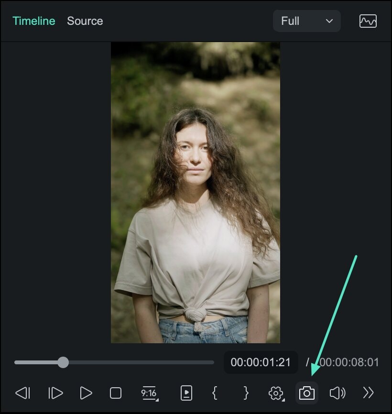The image size is (392, 414).
Task: Open the Full quality dropdown
Action: tap(306, 21)
